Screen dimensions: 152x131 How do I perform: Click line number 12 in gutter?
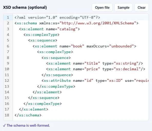tap(7, 80)
